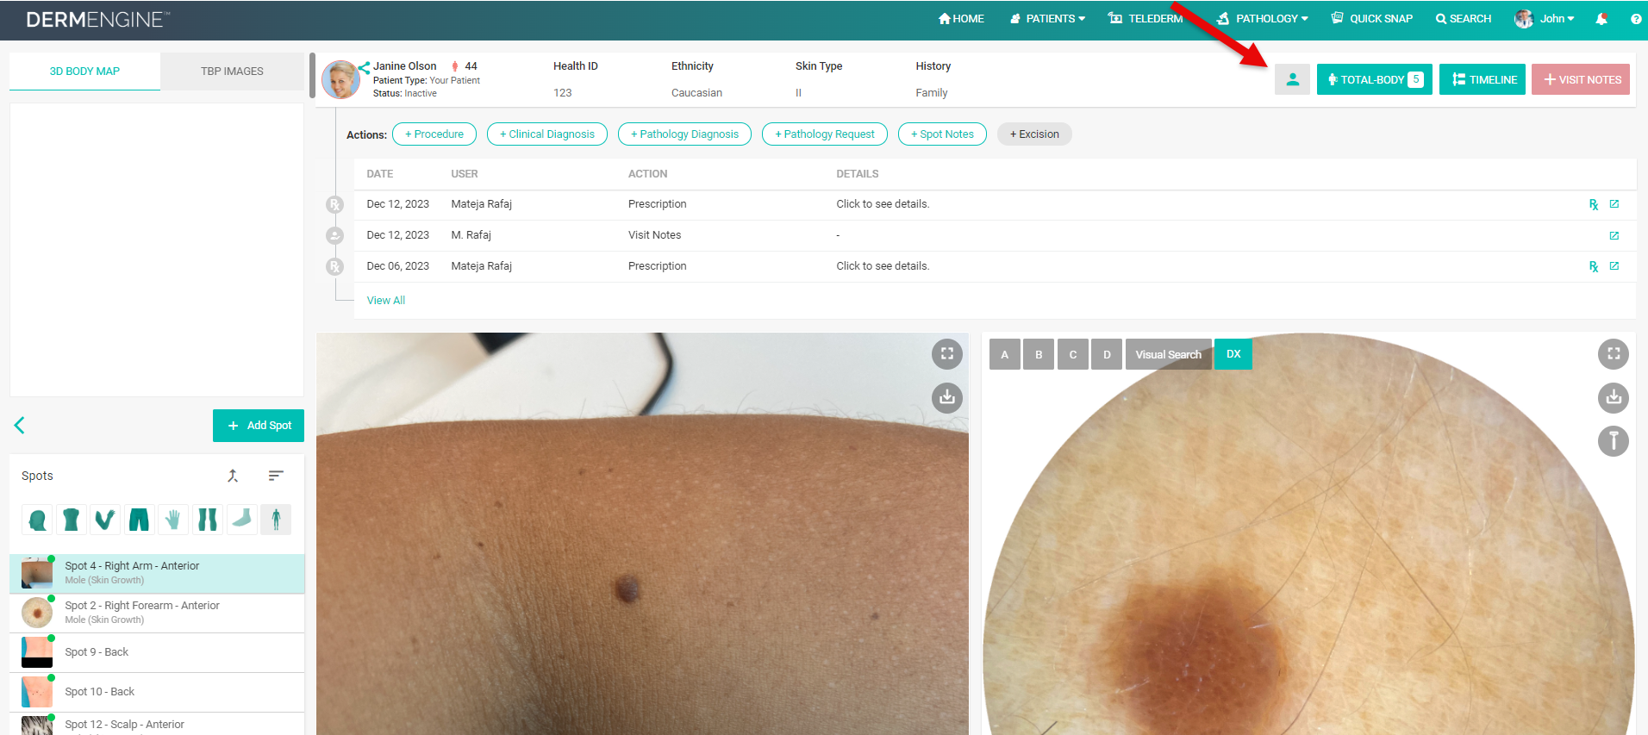Expand the dermoscopy image to fullscreen
1648x735 pixels.
[x=1614, y=353]
